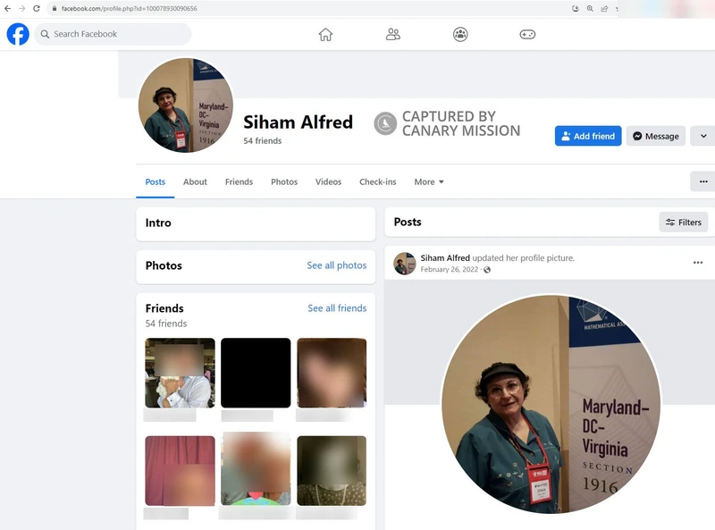The height and width of the screenshot is (530, 715).
Task: Open the Groups icon in top navigation
Action: 459,34
